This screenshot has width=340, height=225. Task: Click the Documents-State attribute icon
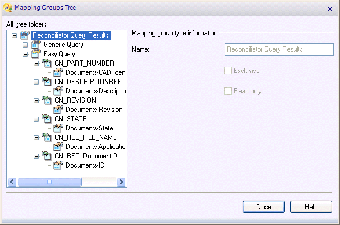pos(58,128)
